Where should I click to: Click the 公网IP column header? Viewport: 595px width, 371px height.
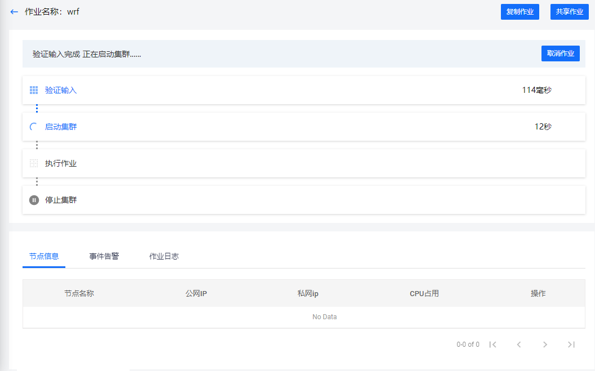point(196,293)
